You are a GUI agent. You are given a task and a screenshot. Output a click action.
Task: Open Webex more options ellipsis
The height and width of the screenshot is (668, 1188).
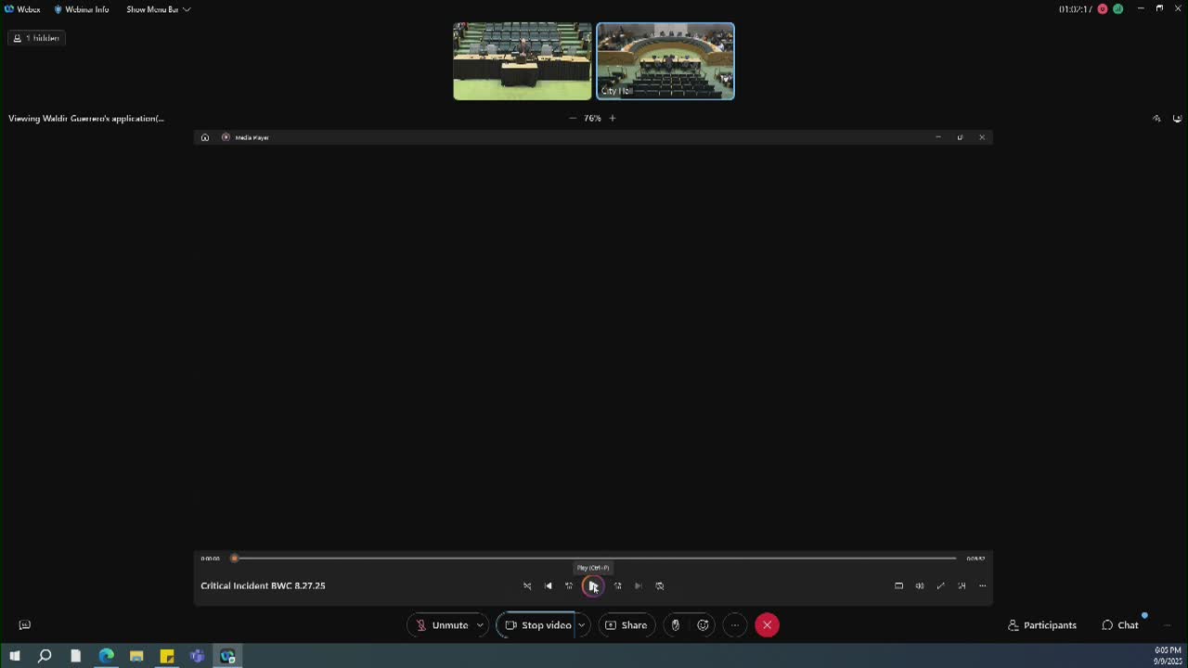[x=734, y=625]
